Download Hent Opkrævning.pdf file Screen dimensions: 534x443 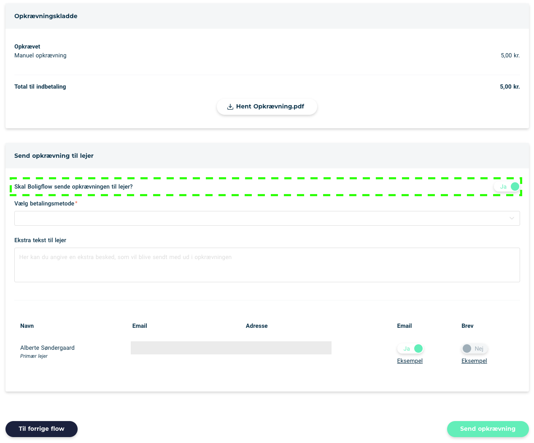[267, 106]
